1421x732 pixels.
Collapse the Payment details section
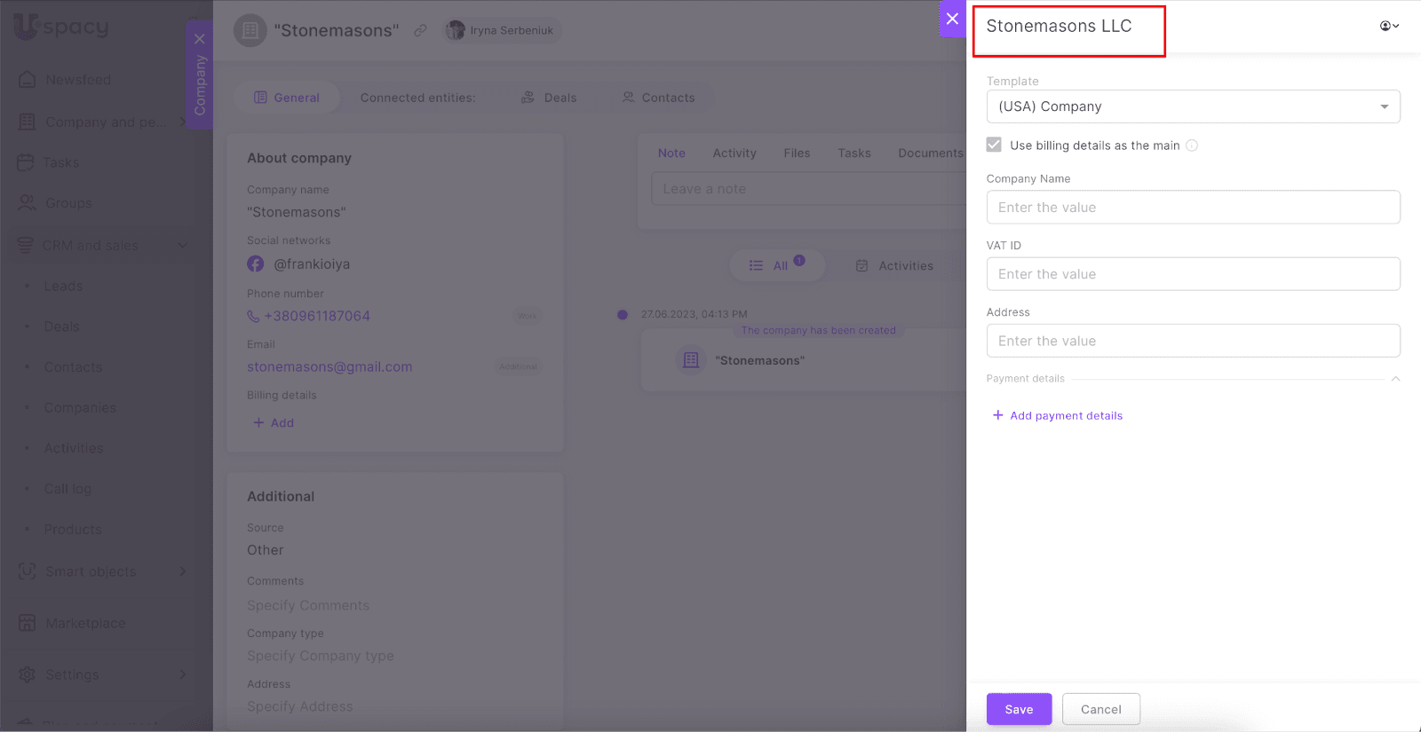click(x=1395, y=379)
